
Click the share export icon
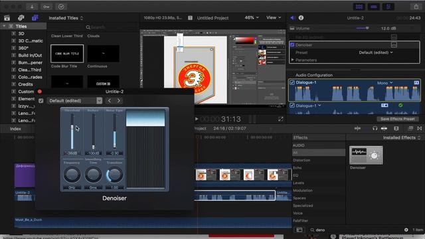click(416, 7)
